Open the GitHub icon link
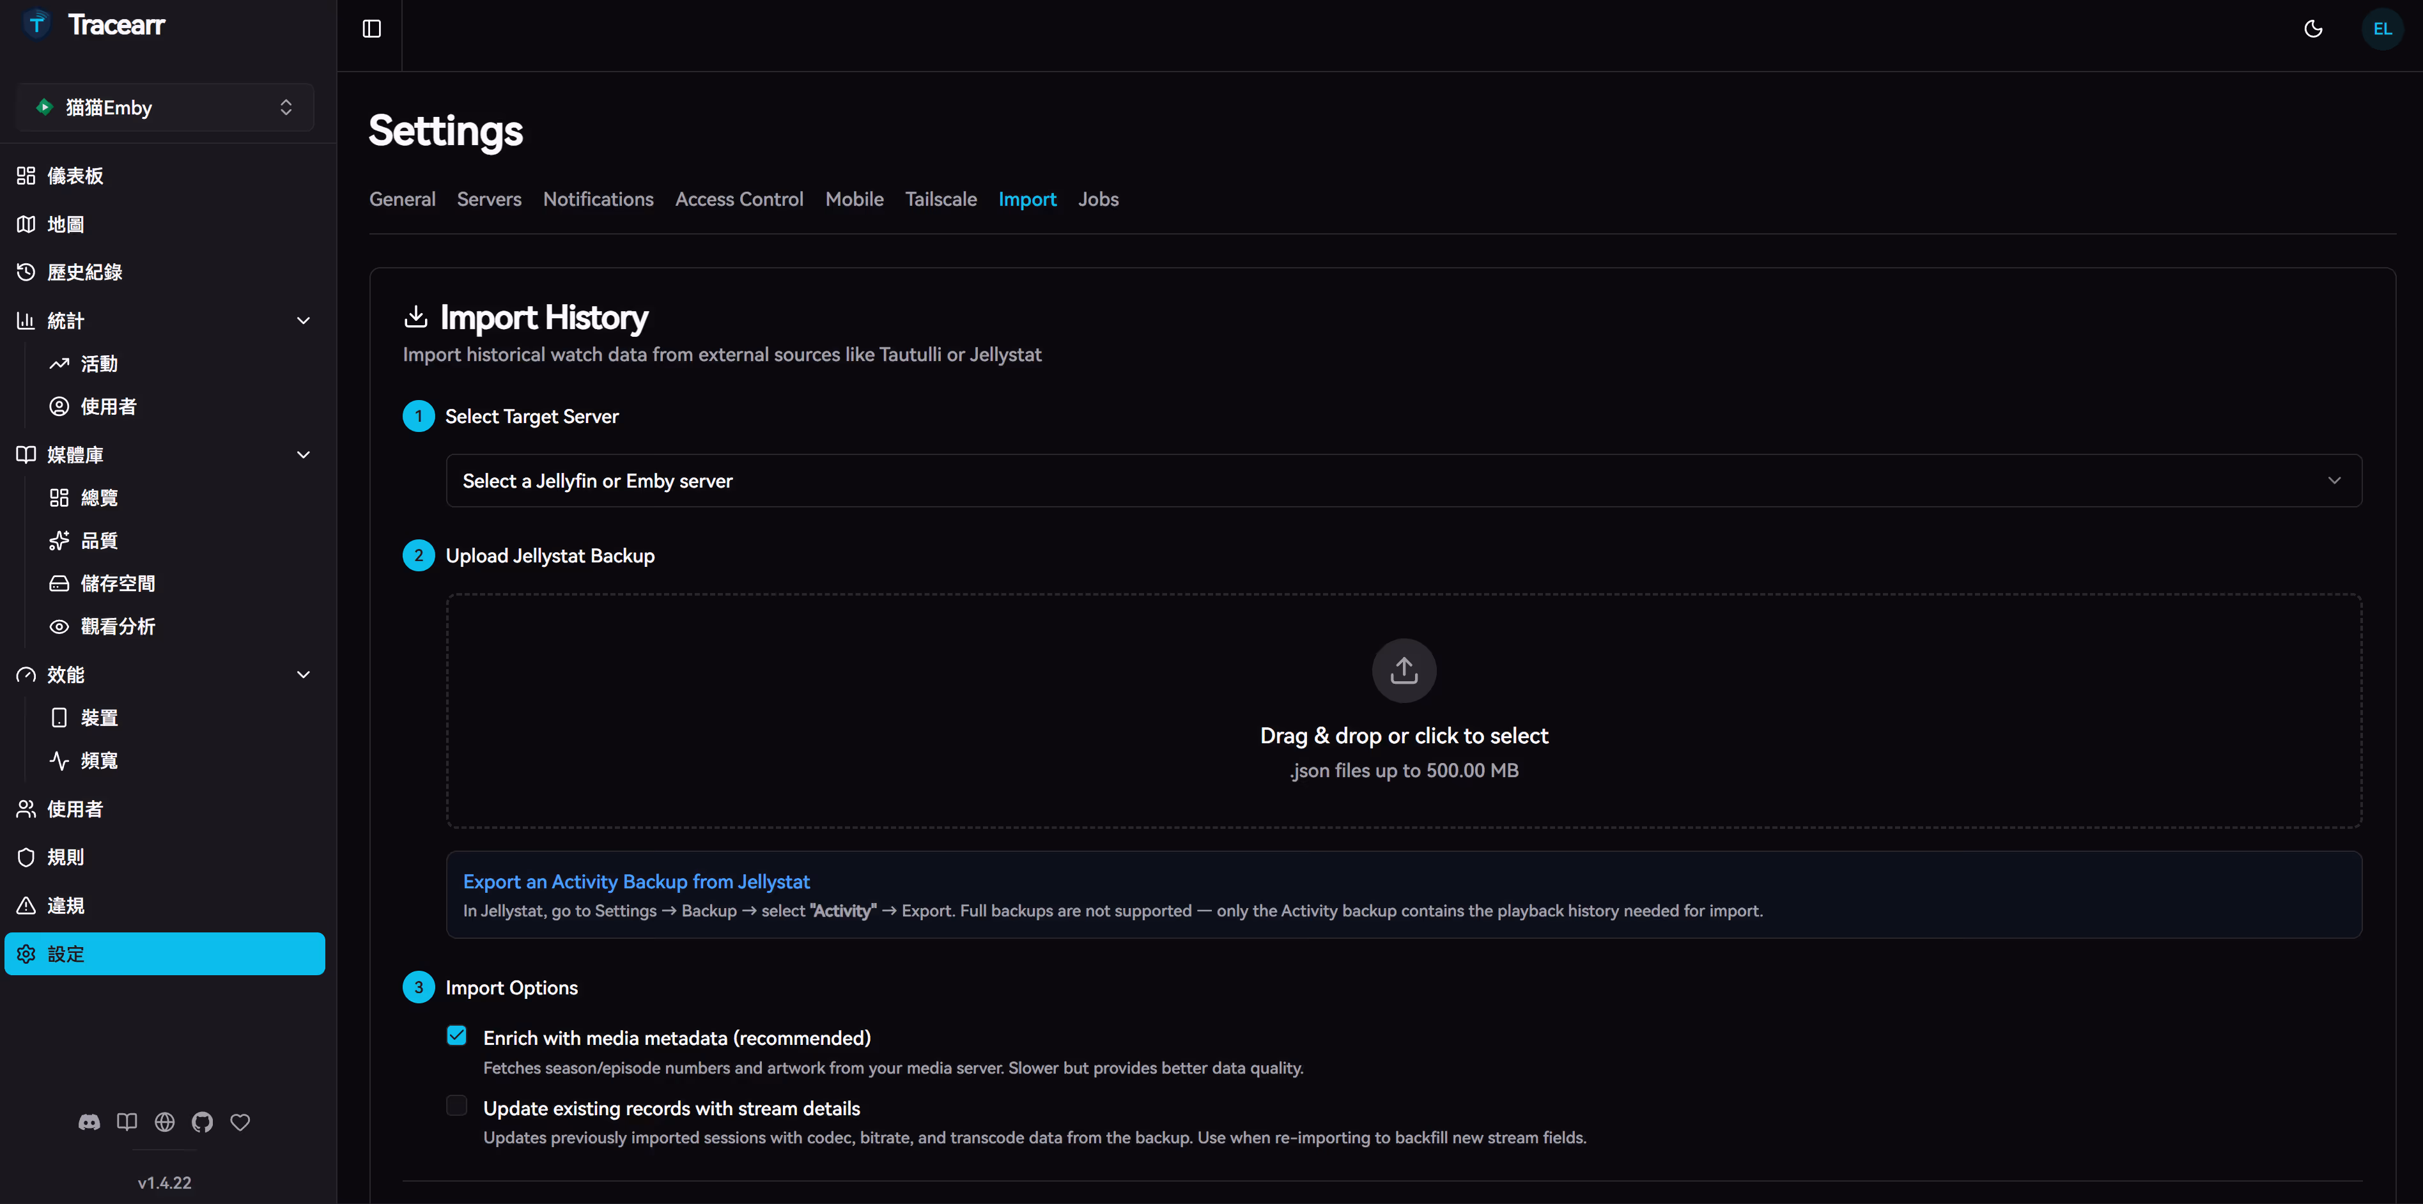 coord(202,1122)
